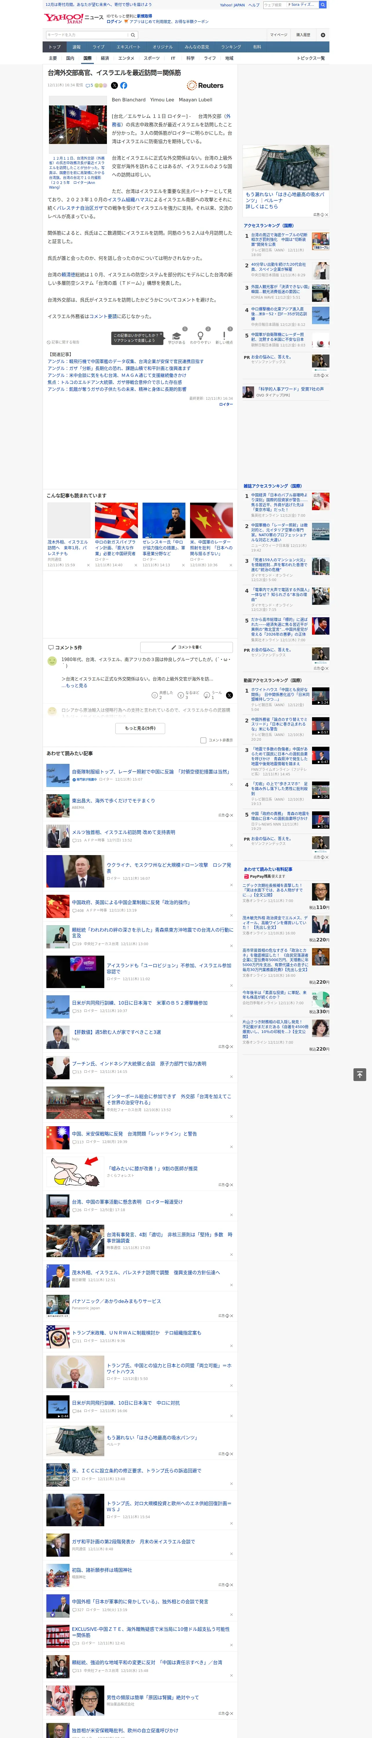Toggle the コメント非表示 checkbox
This screenshot has height=1738, width=372.
(x=203, y=740)
